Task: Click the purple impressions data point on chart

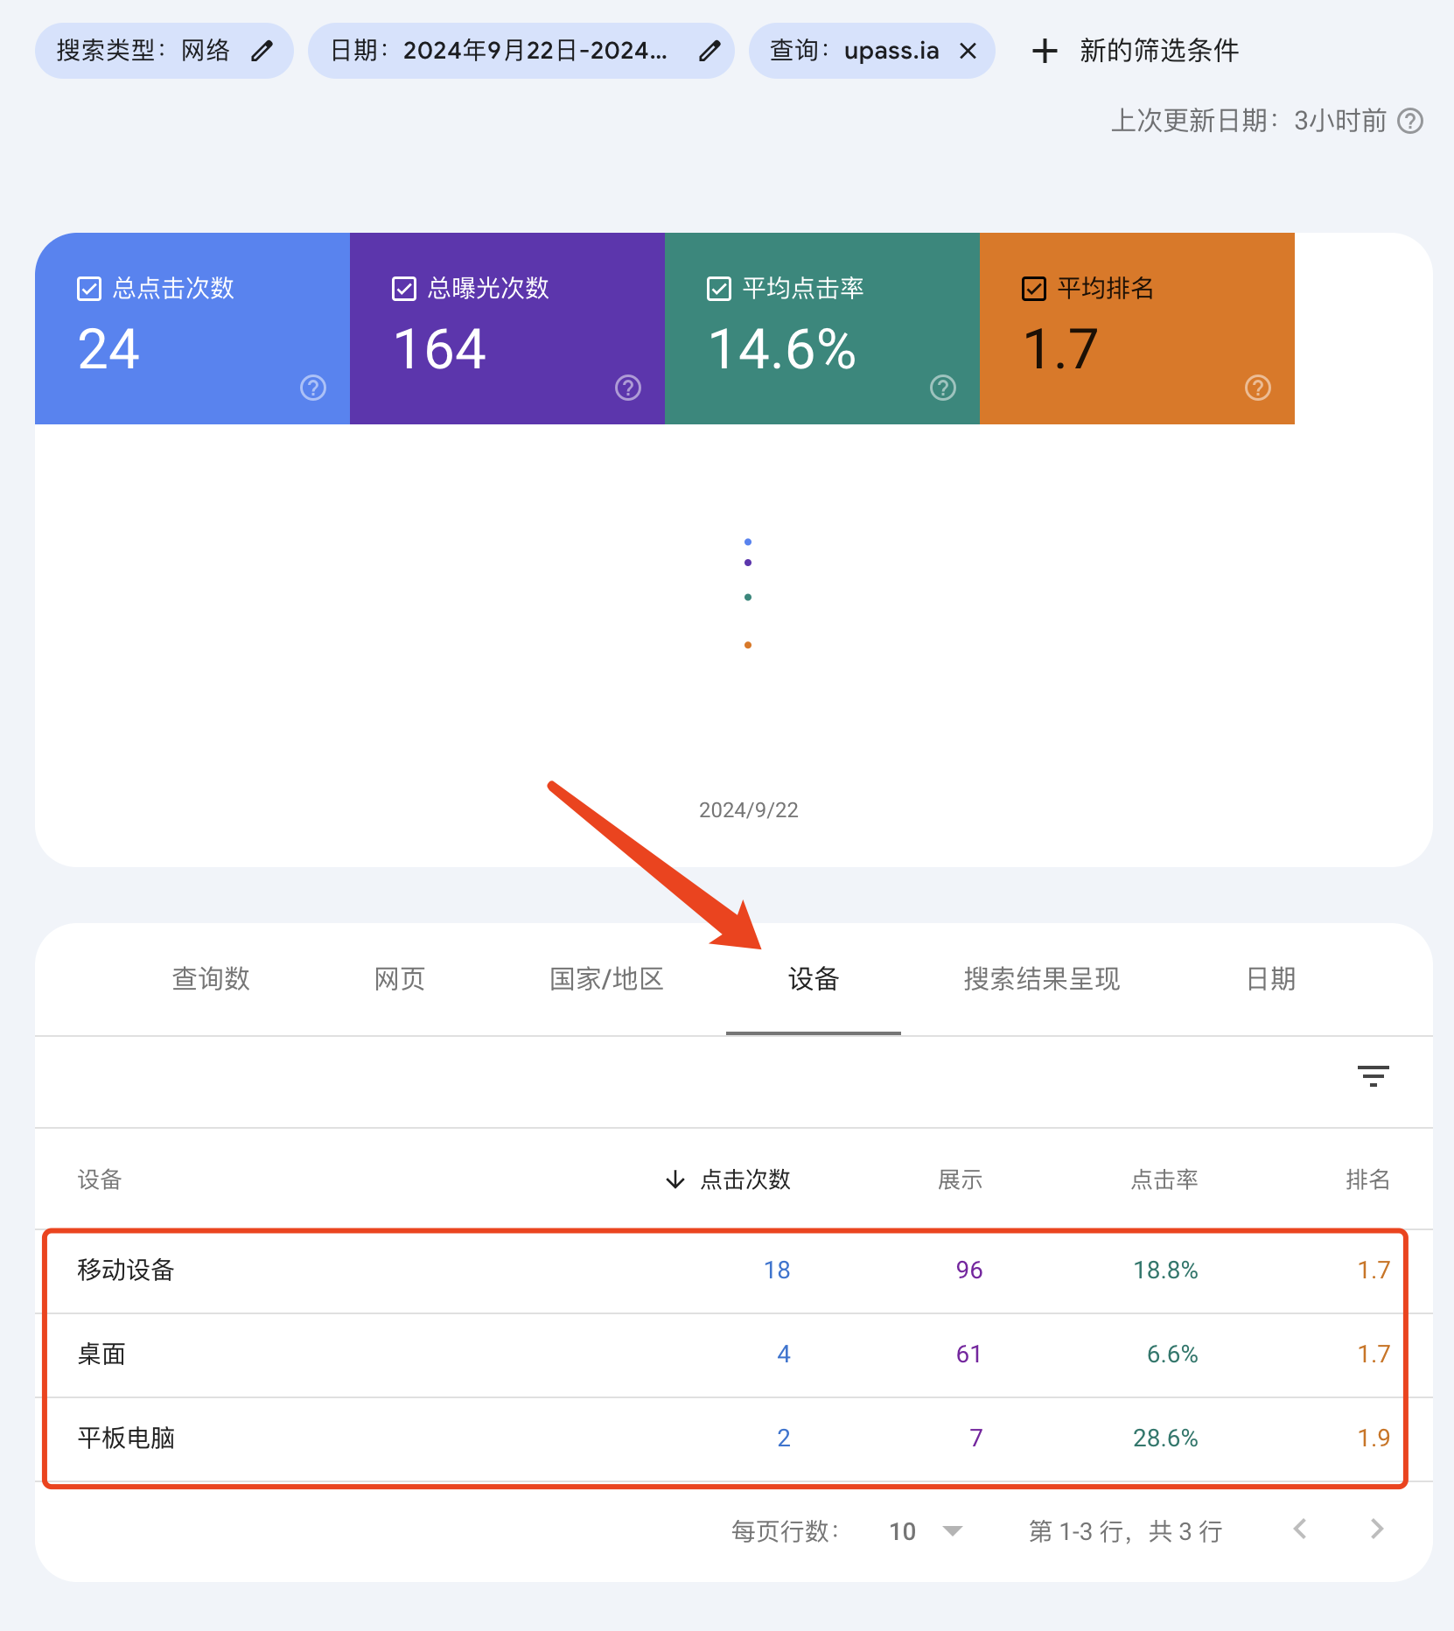Action: click(748, 563)
